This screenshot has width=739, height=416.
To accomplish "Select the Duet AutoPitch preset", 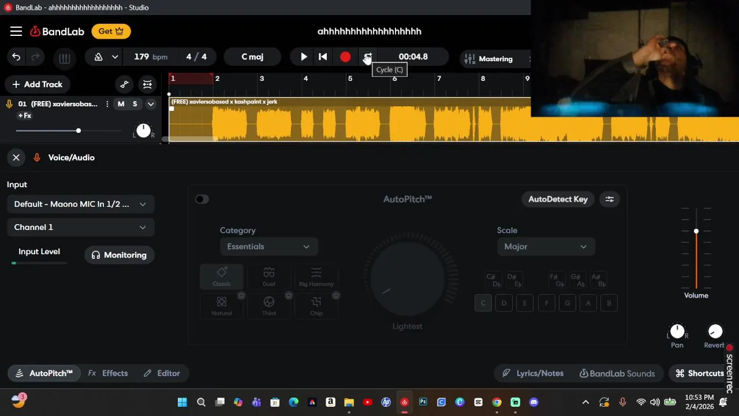I will click(269, 277).
